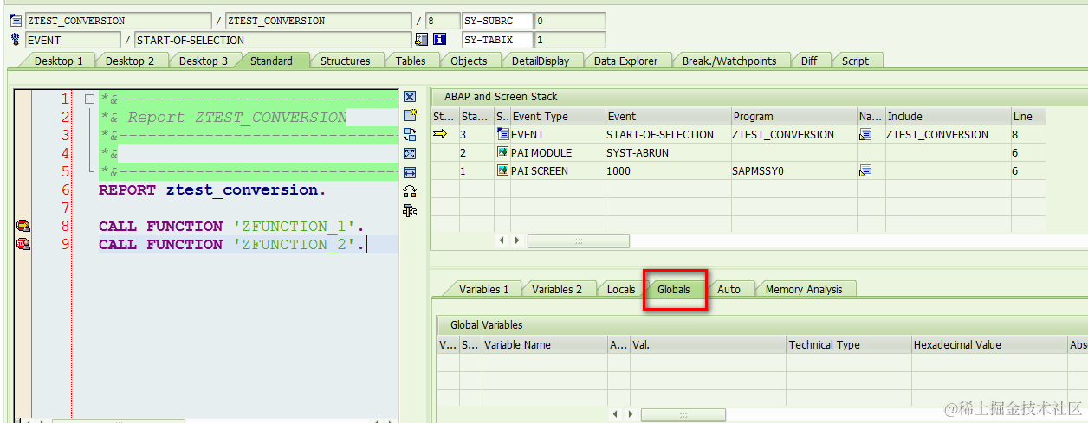Click navigate icon in START-OF-SELECTION stack row

tap(865, 135)
